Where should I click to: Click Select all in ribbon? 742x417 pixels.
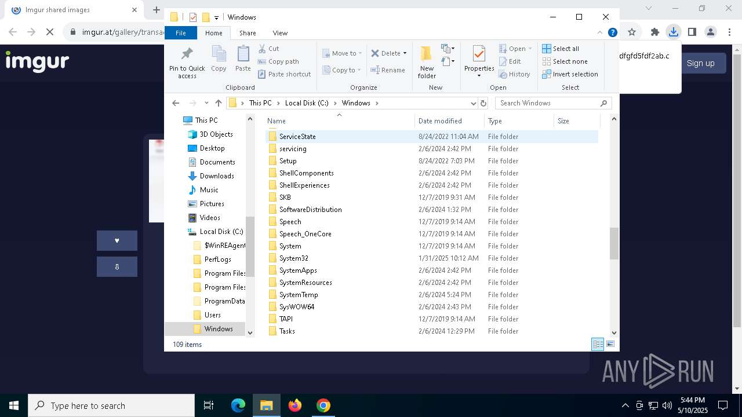pyautogui.click(x=561, y=49)
